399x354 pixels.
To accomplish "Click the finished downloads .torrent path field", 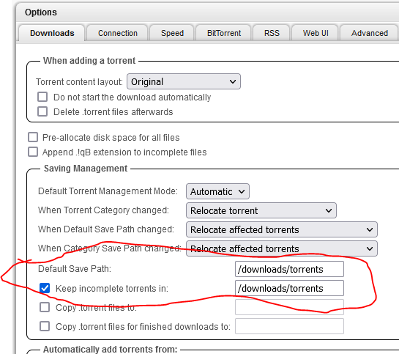I will coord(289,326).
